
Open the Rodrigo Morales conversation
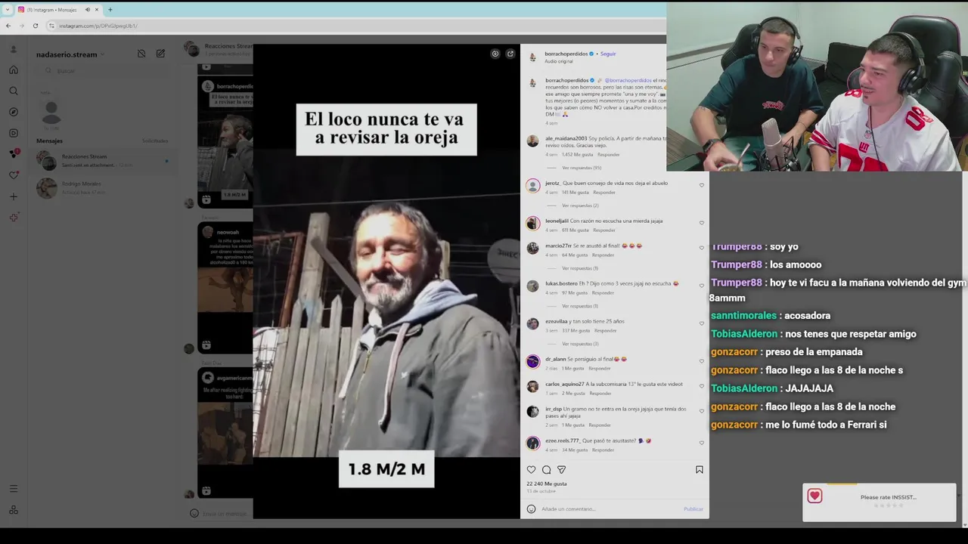point(102,187)
